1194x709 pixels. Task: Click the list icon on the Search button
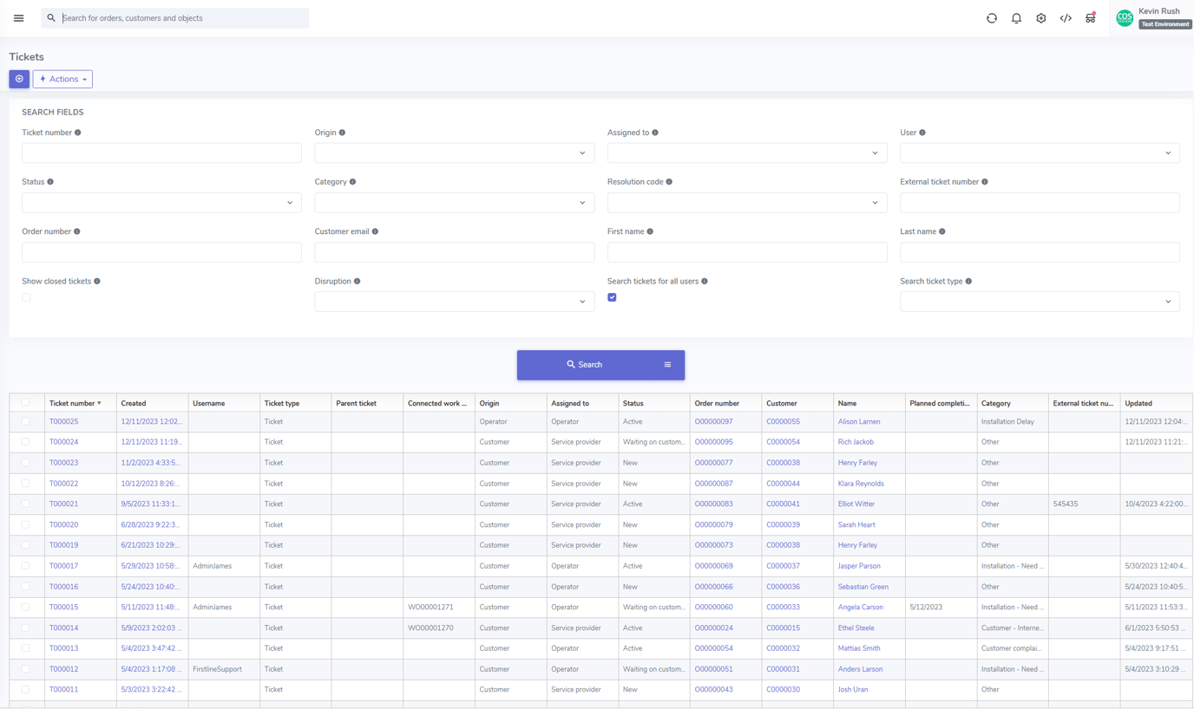666,364
